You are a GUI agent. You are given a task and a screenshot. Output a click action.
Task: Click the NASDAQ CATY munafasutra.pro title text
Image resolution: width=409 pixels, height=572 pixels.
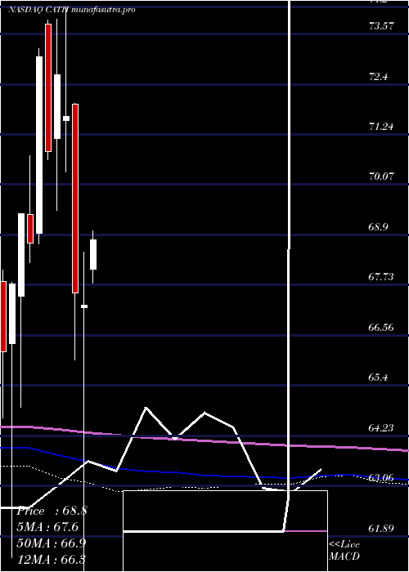72,10
